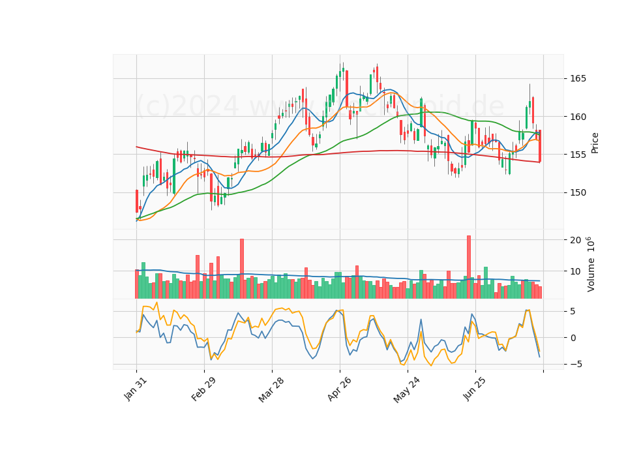The width and height of the screenshot is (626, 450).
Task: Click the "Jan 31" date label
Action: [136, 389]
